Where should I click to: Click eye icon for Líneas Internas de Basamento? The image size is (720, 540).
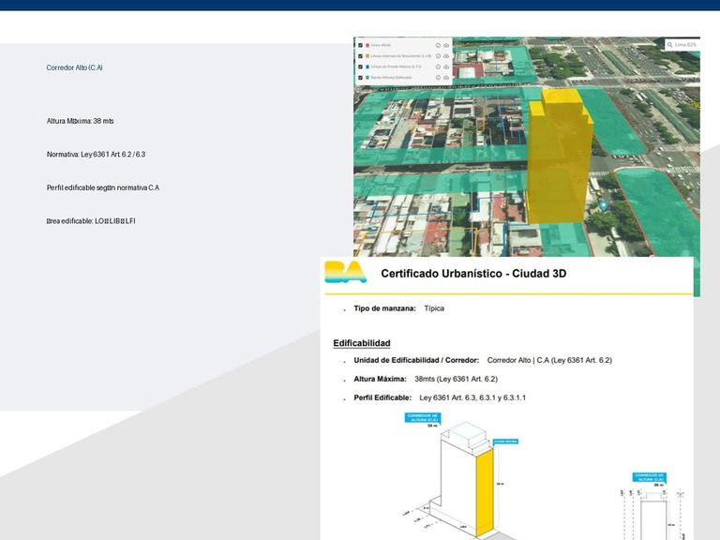click(446, 55)
